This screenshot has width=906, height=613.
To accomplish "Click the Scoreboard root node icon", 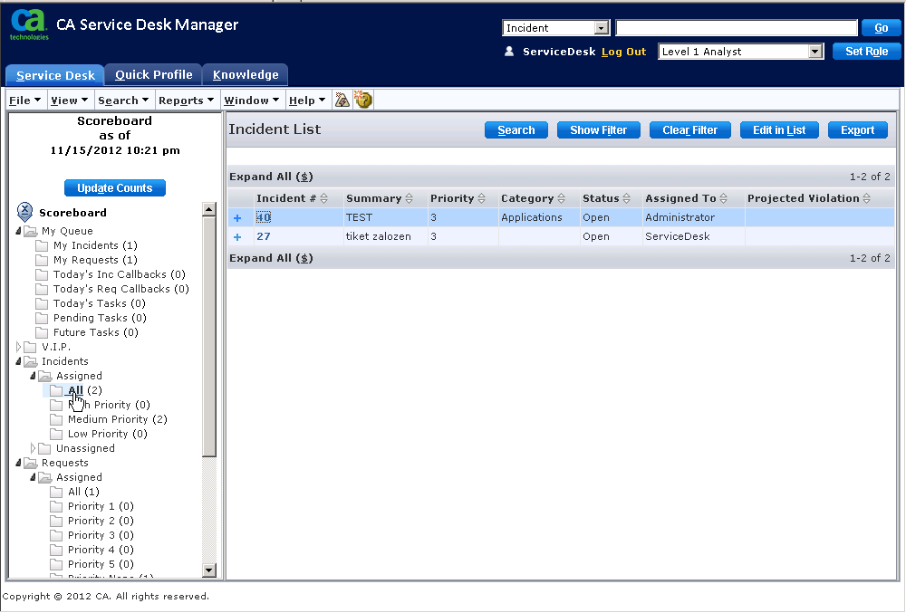I will click(24, 212).
